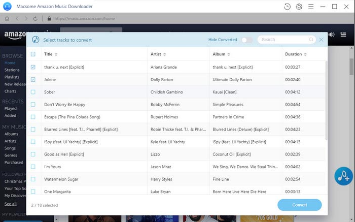This screenshot has height=222, width=355.
Task: Open Playlists in the Browse sidebar
Action: (x=12, y=77)
